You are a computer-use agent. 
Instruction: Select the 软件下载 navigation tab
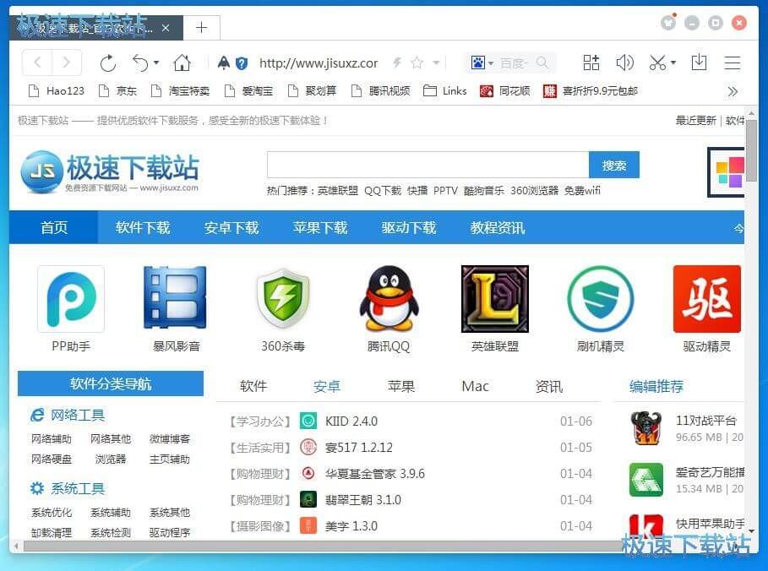[143, 228]
